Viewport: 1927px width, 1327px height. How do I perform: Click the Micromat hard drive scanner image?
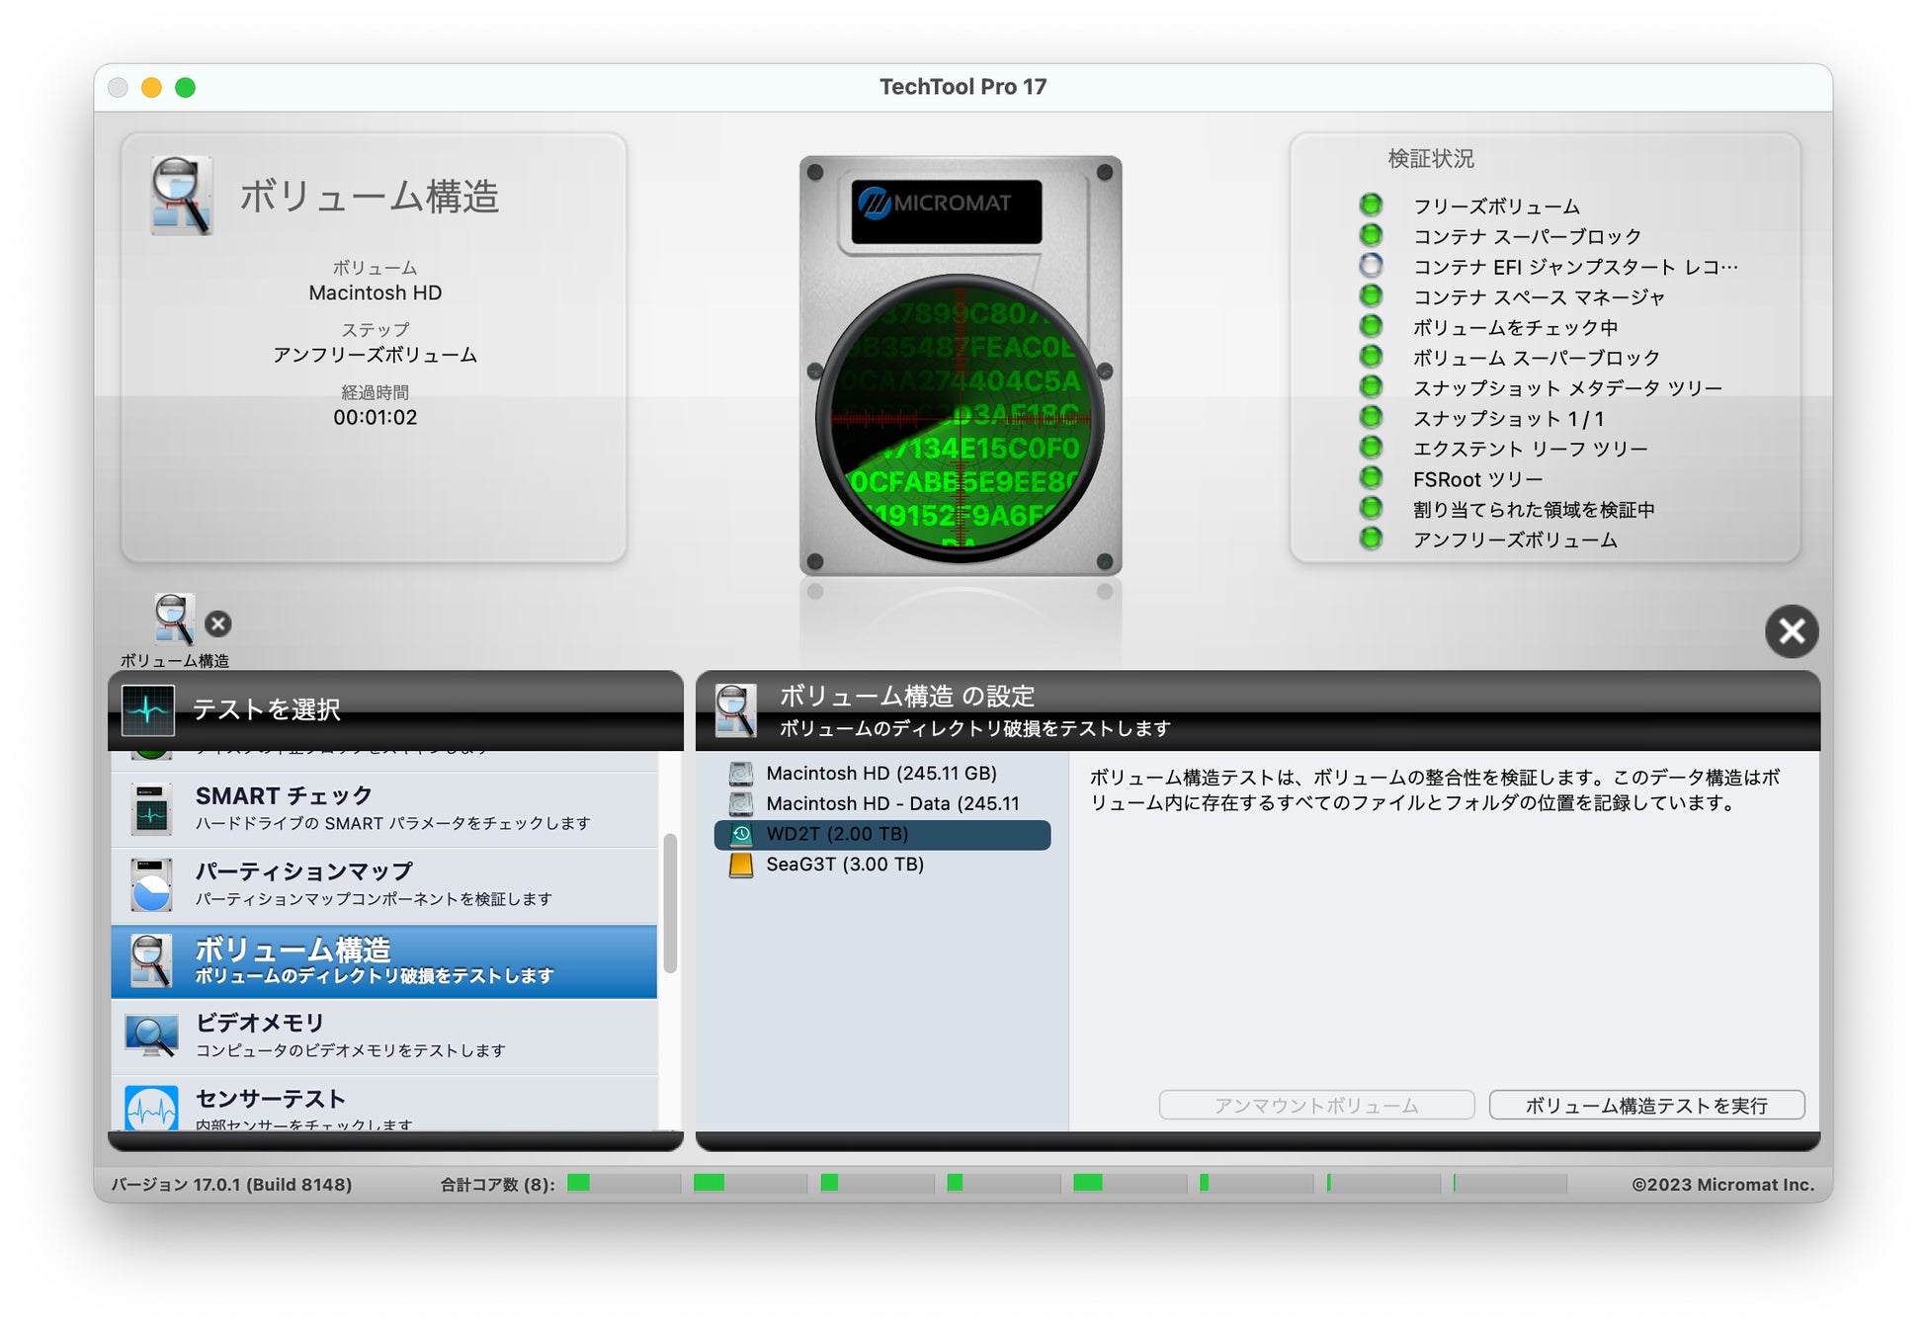click(960, 366)
